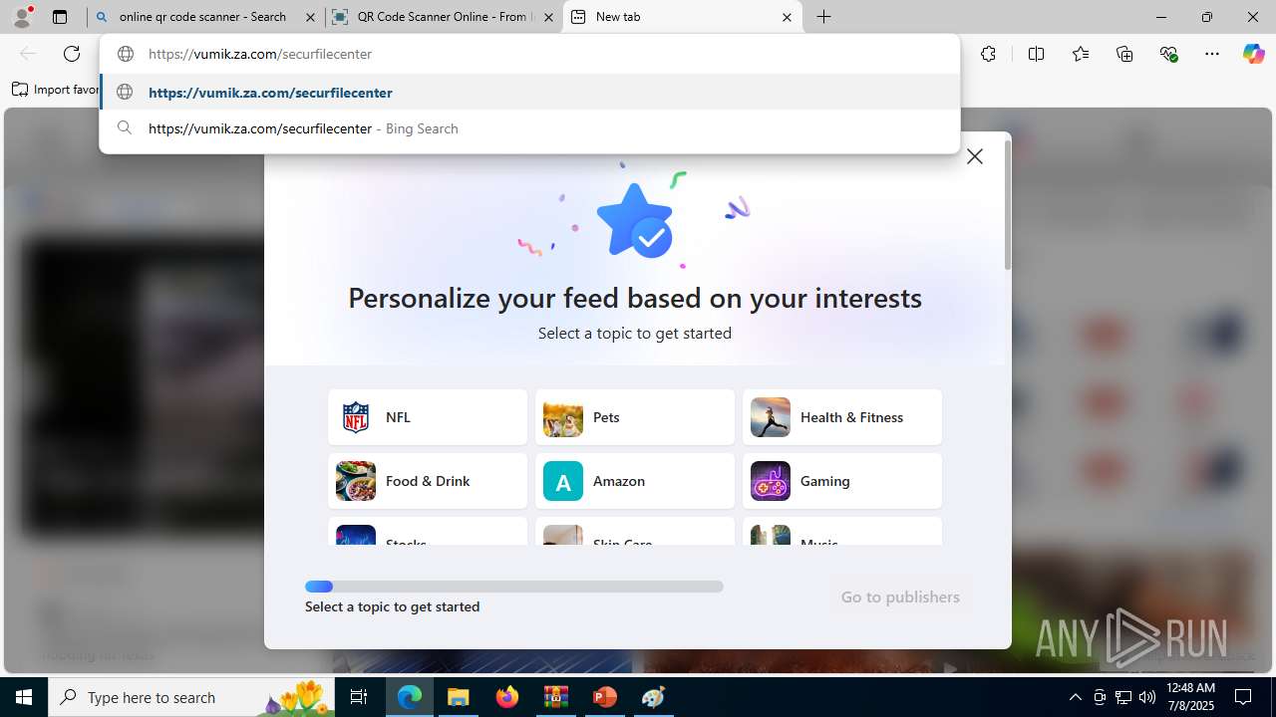This screenshot has height=717, width=1276.
Task: Click the dialog vertical scrollbar
Action: pos(1007,205)
